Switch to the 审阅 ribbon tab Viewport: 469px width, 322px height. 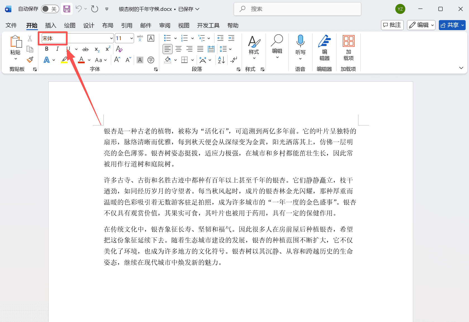[165, 25]
